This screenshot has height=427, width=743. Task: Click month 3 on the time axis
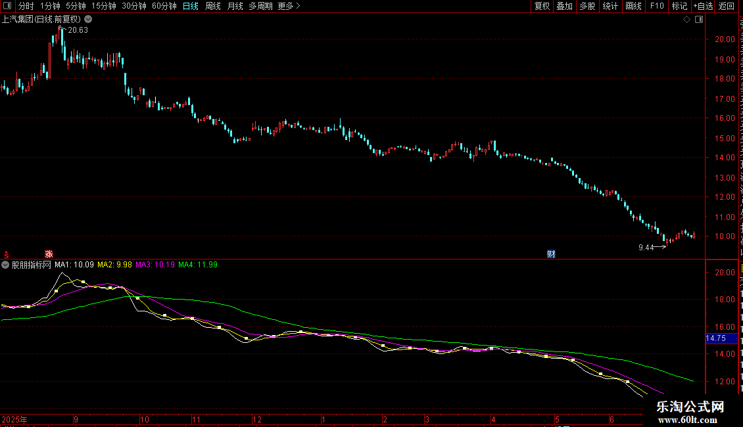pyautogui.click(x=427, y=420)
